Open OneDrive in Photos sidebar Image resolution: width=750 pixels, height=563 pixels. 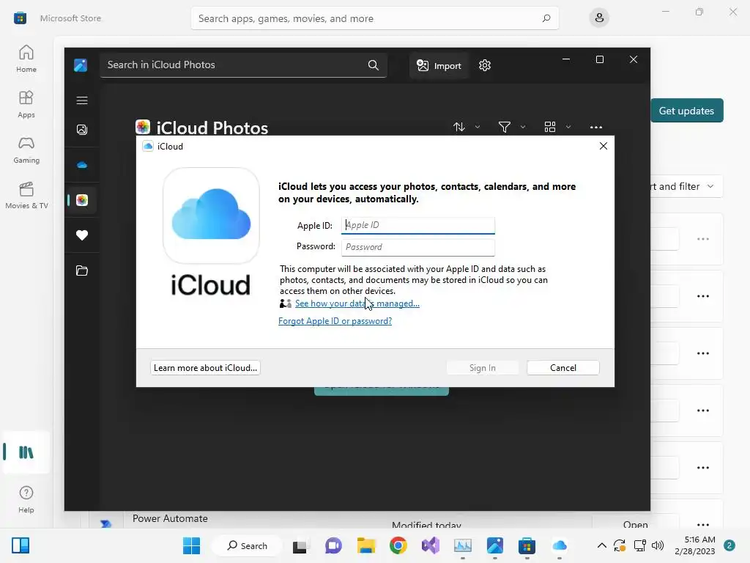[82, 165]
